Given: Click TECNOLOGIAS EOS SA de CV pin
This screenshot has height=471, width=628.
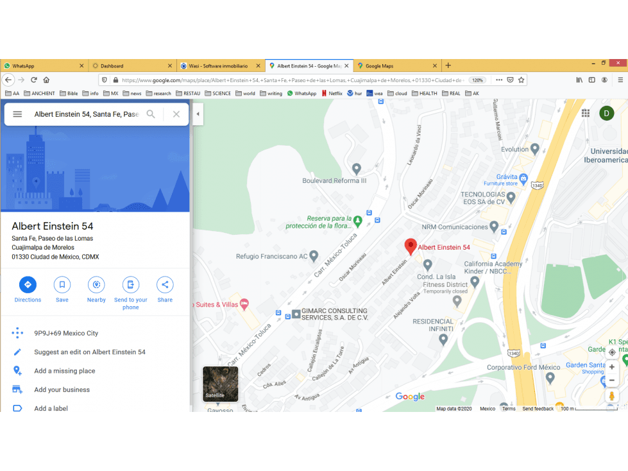Looking at the screenshot, I should (511, 198).
